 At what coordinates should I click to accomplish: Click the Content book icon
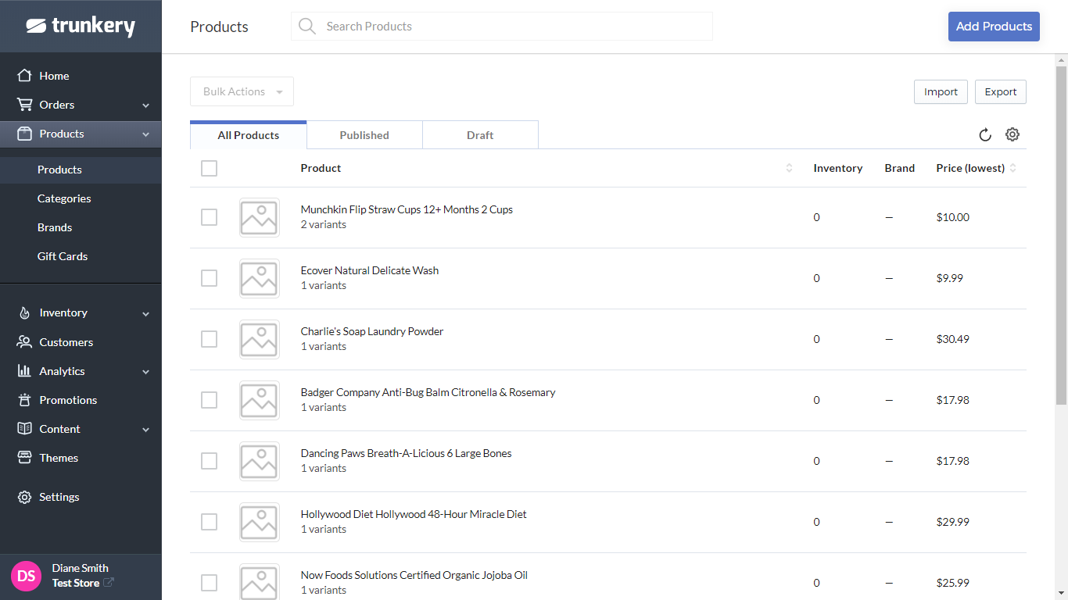[x=24, y=429]
